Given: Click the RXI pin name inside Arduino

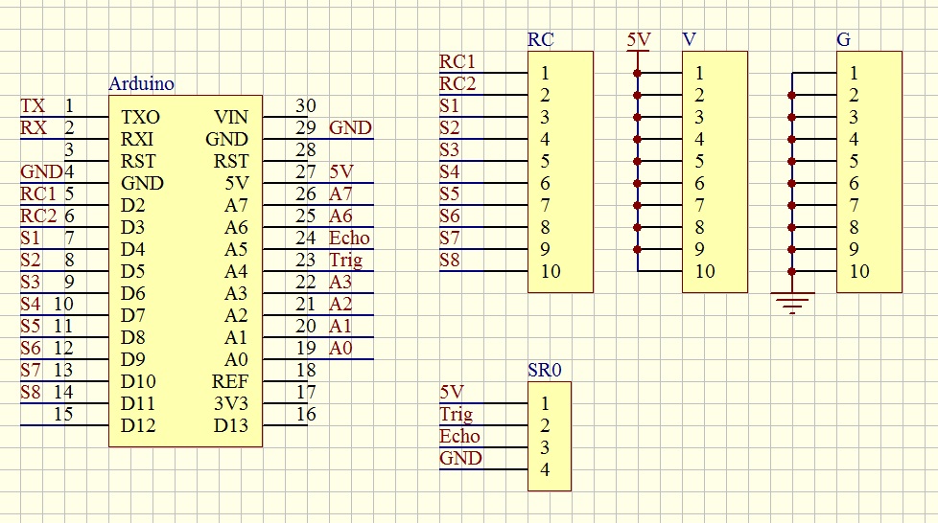Looking at the screenshot, I should (x=137, y=139).
